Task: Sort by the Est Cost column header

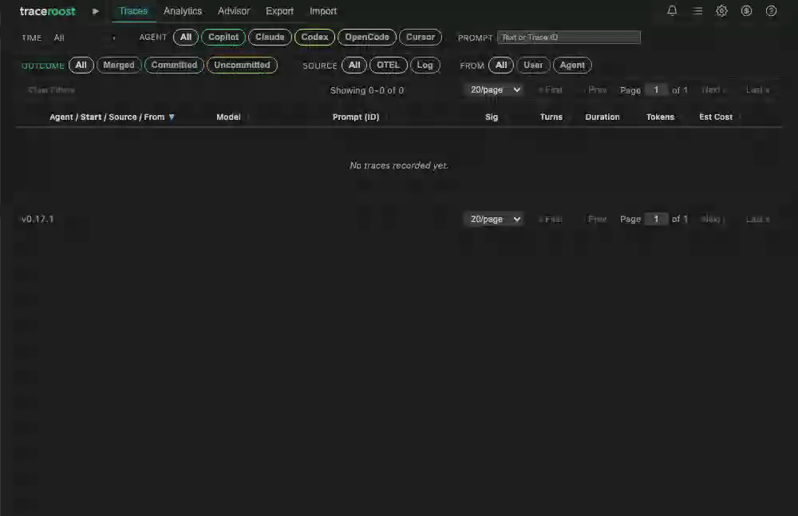Action: (716, 117)
